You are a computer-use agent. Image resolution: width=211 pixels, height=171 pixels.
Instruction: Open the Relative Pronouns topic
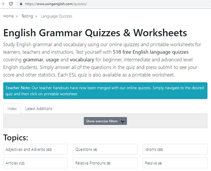pyautogui.click(x=105, y=163)
